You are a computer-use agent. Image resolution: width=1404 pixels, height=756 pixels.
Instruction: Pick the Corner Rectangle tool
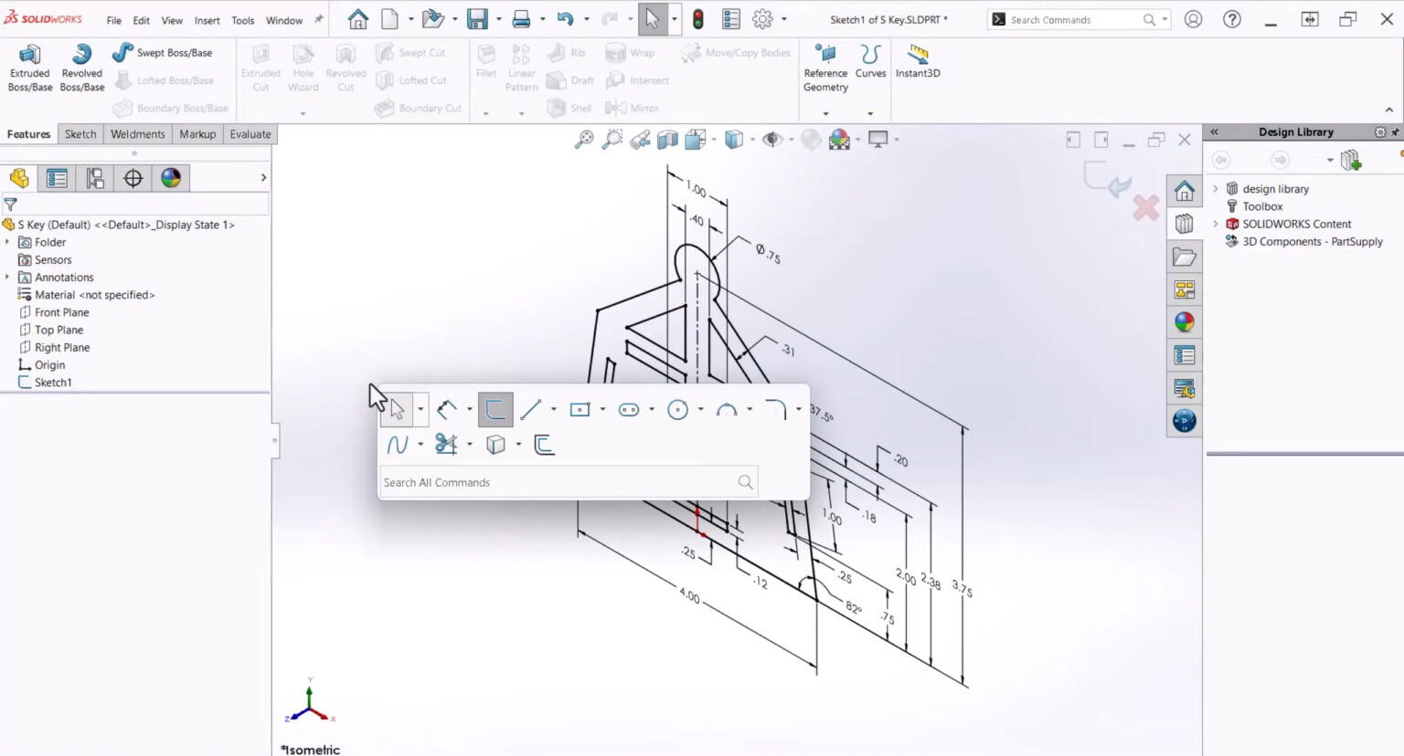point(580,409)
